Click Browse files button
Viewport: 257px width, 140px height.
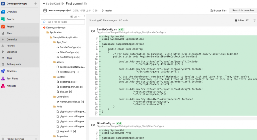218,10
